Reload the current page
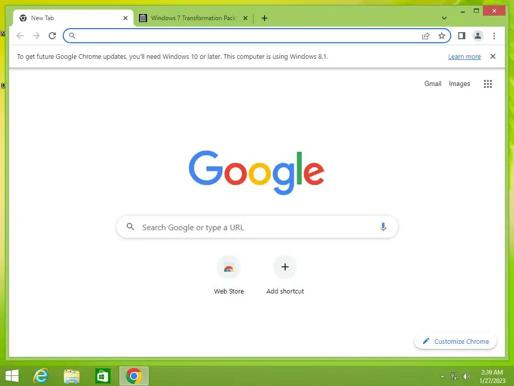 pyautogui.click(x=52, y=36)
